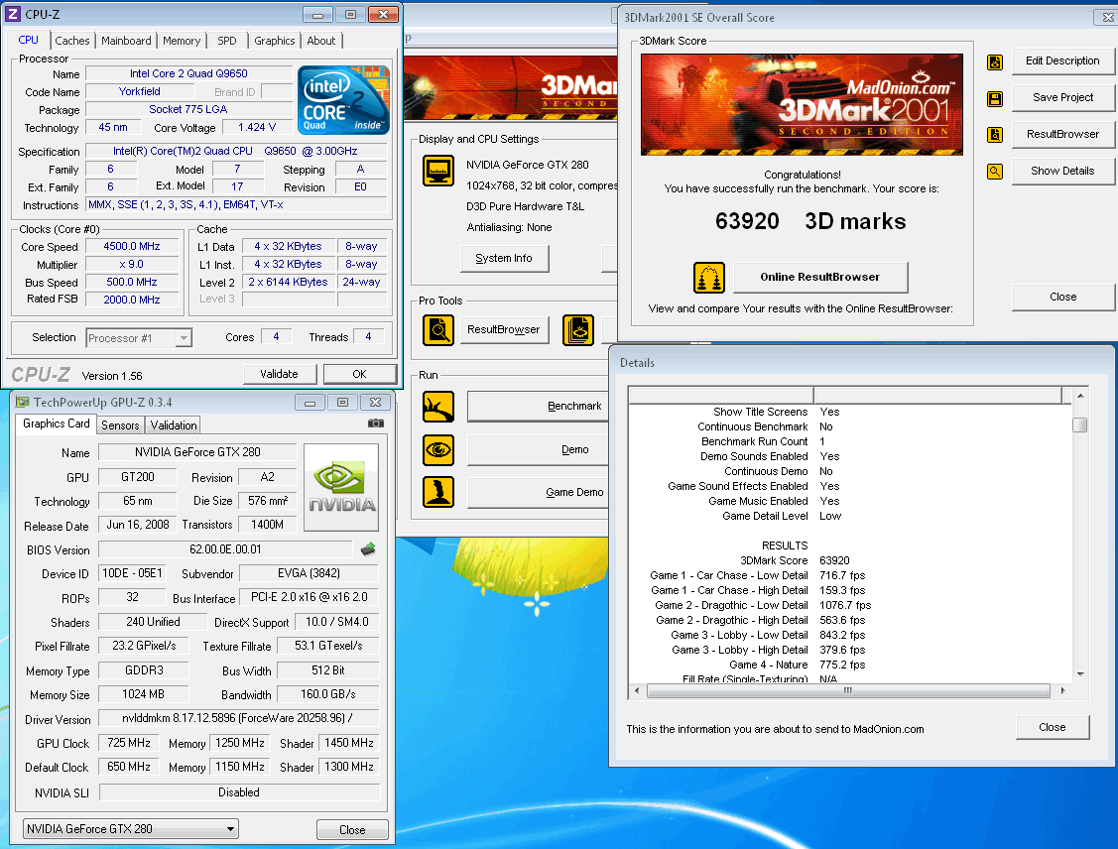Click the Benchmark run icon

437,407
